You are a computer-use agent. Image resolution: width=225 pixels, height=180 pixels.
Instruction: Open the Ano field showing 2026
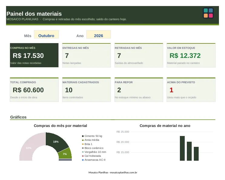(x=98, y=34)
